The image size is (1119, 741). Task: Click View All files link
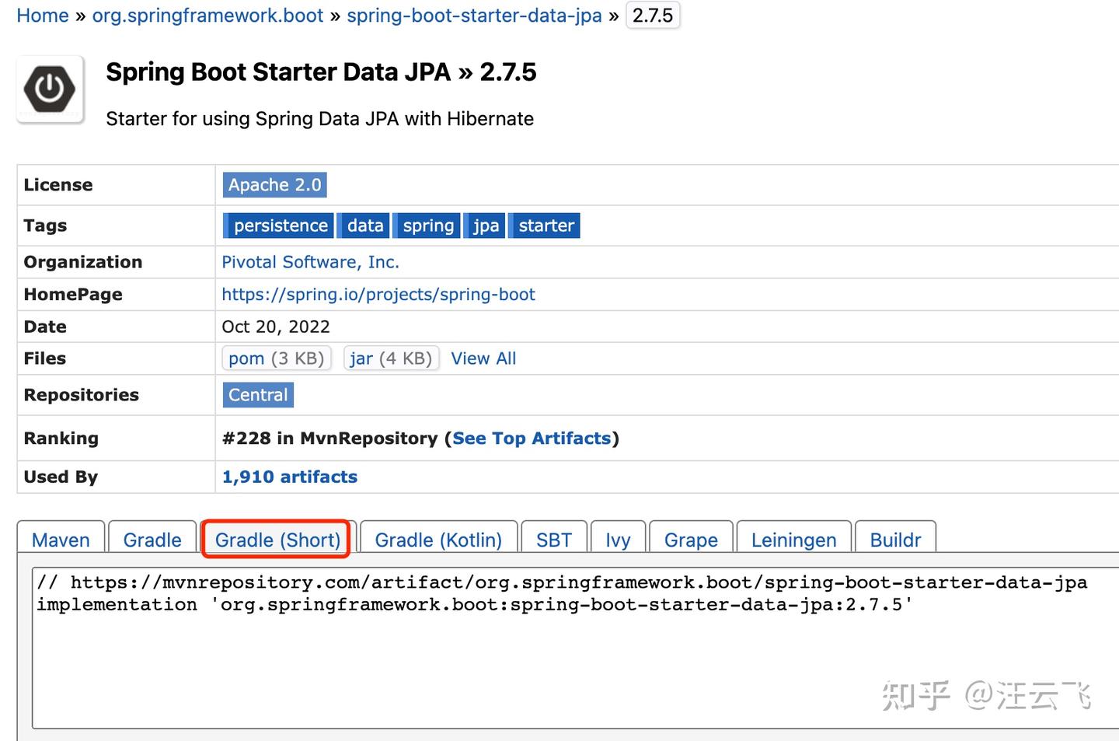[x=483, y=358]
